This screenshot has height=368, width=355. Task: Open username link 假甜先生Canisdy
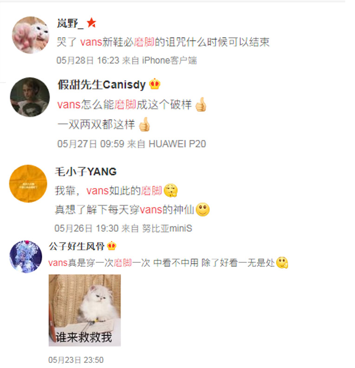(x=102, y=84)
